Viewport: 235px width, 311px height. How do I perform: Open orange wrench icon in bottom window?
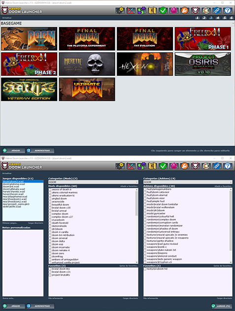click(x=185, y=166)
